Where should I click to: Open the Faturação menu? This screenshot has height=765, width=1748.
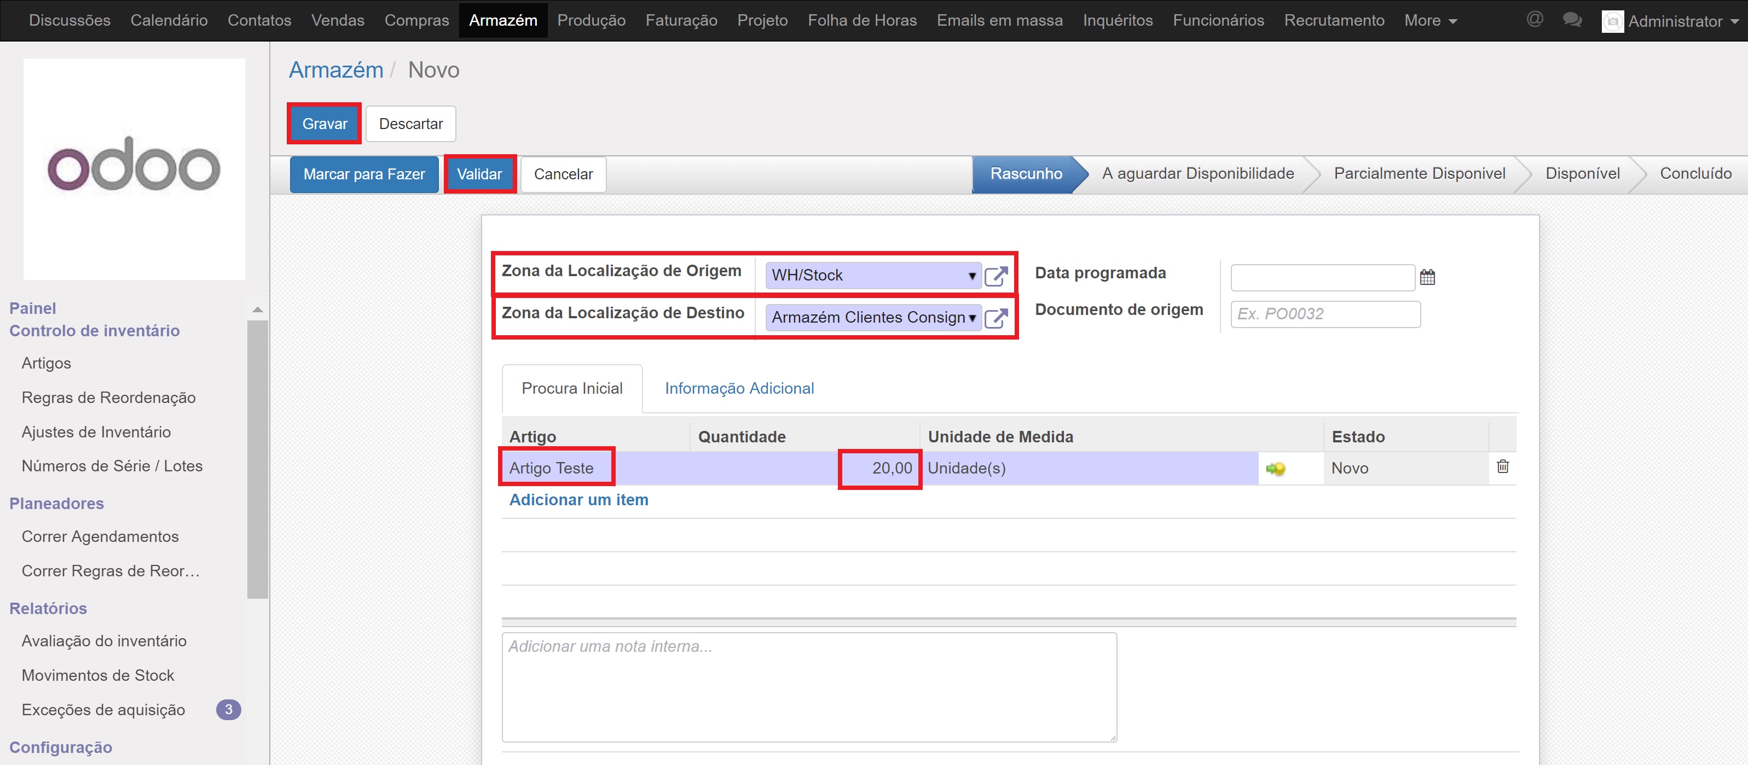coord(681,20)
